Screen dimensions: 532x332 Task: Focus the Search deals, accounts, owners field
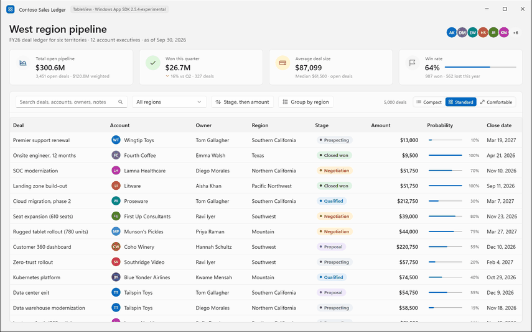[72, 102]
